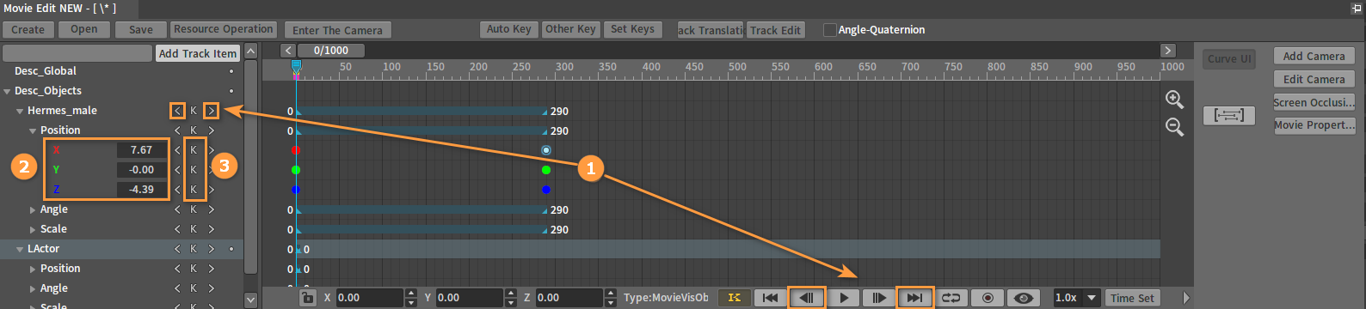Skip to the last frame
Image resolution: width=1366 pixels, height=309 pixels.
(914, 298)
